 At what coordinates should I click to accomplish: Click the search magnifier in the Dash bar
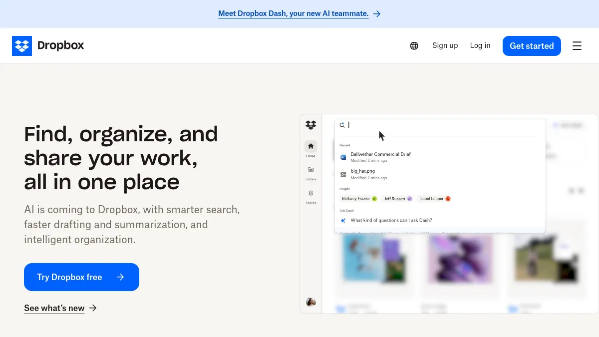coord(342,125)
